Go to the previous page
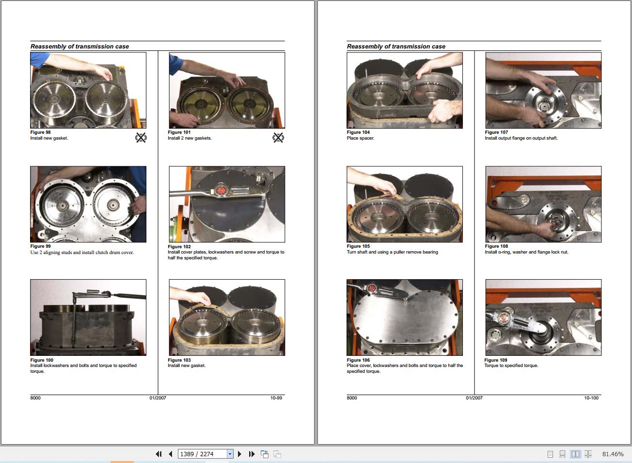This screenshot has width=632, height=463. pyautogui.click(x=171, y=454)
